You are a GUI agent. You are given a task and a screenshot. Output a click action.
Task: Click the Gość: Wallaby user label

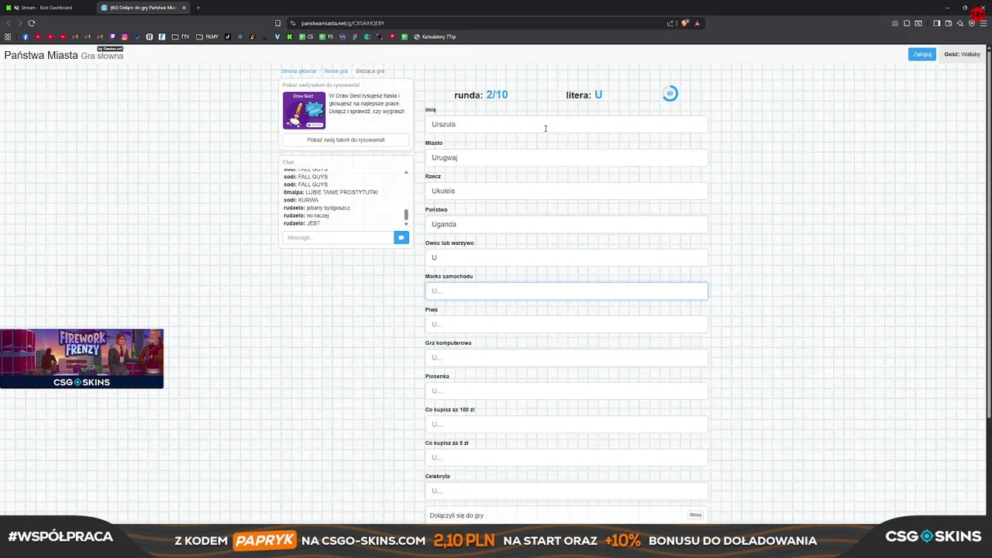coord(962,54)
